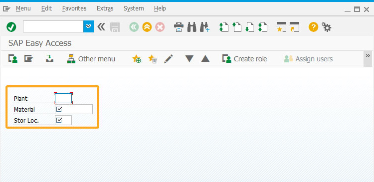Screen dimensions: 374x182
Task: Click the Material label
Action: click(24, 110)
